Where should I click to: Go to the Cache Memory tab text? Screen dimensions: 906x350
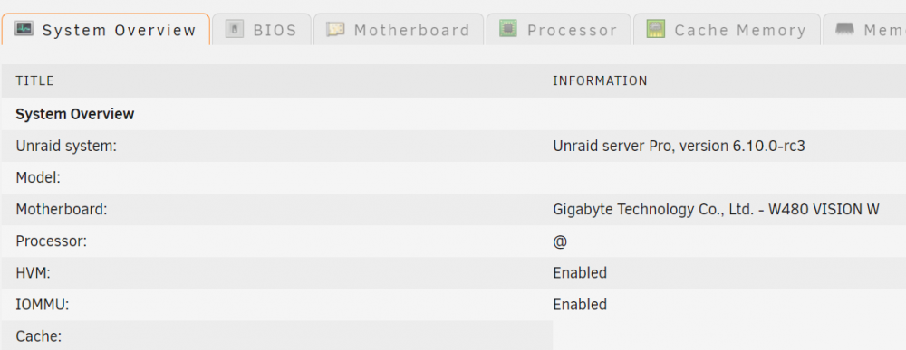point(740,30)
